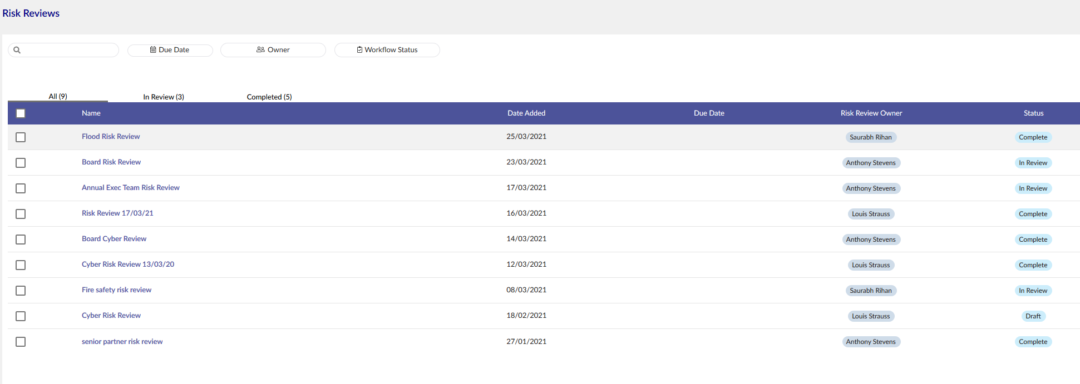Click the 23/03/2021 date added cell
This screenshot has width=1080, height=384.
click(526, 162)
